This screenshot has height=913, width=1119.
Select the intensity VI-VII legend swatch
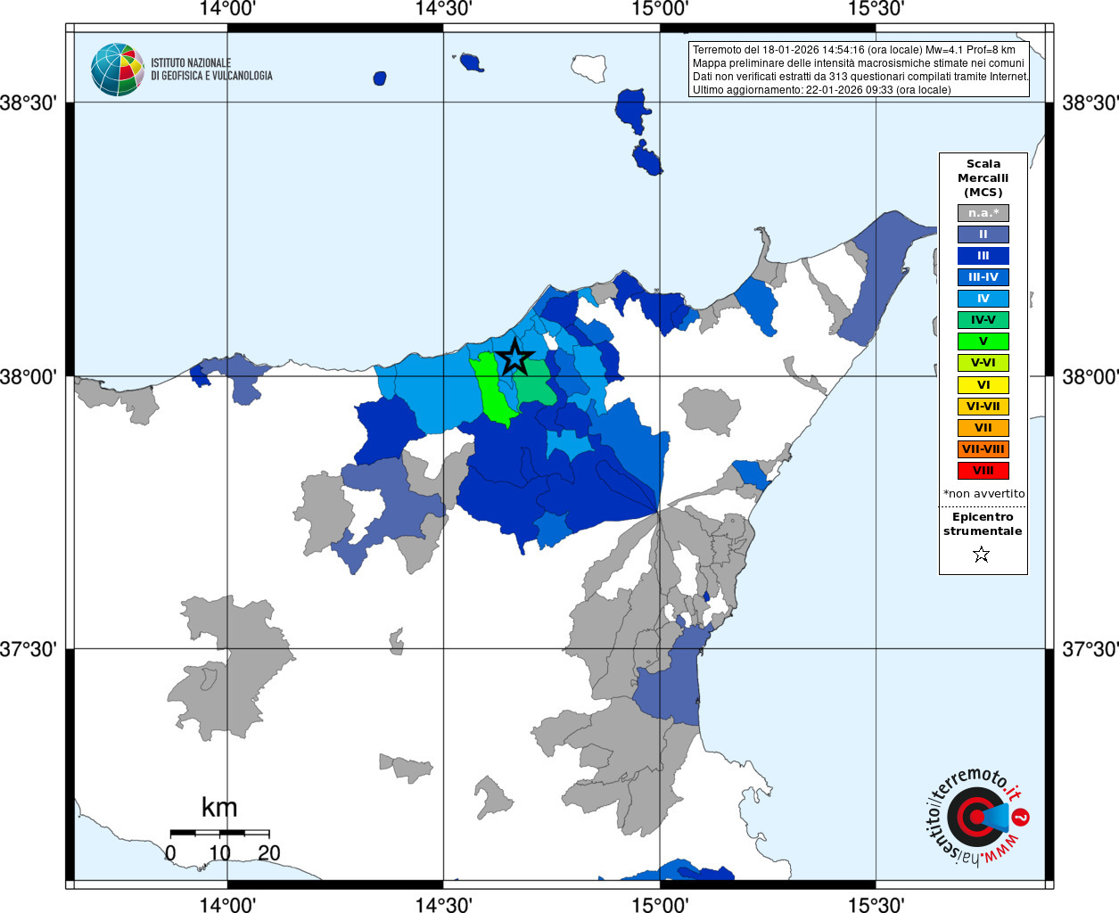[983, 407]
